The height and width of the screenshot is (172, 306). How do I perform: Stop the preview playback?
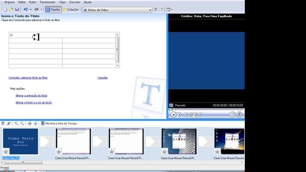coord(180,115)
